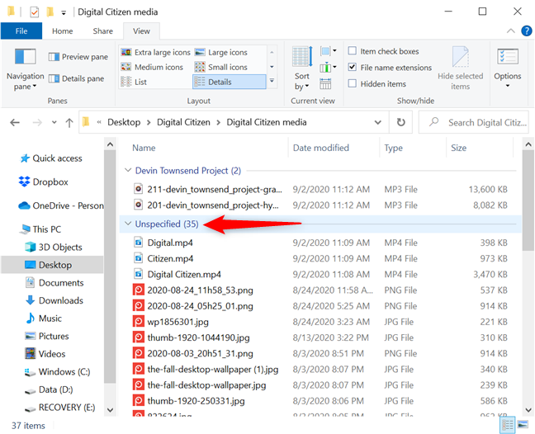Click the Properties quick access toolbar icon

coord(35,12)
